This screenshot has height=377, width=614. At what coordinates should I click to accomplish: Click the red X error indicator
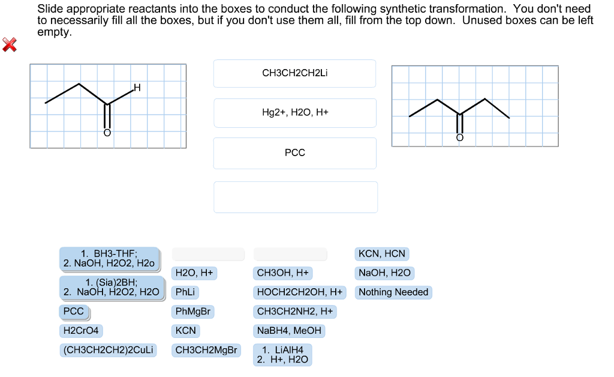click(x=10, y=44)
